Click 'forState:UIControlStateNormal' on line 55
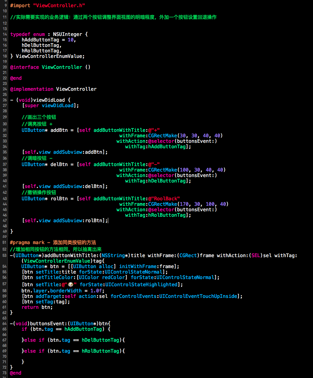Screen dimensions: 313x378 [121, 272]
